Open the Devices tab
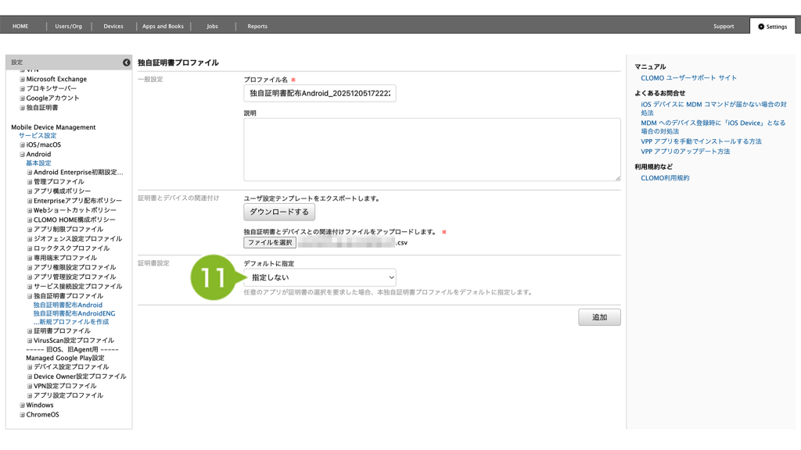 (x=113, y=27)
